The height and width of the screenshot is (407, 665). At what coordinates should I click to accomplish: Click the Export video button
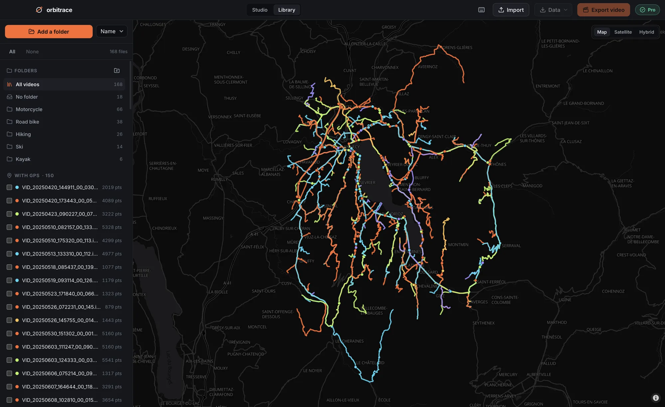coord(603,10)
